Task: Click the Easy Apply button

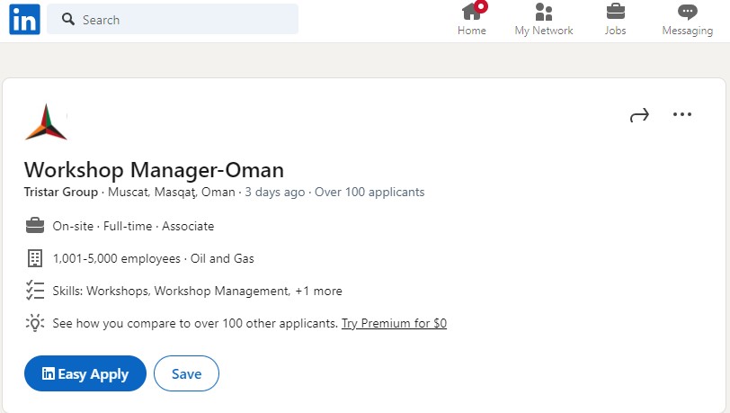Action: point(85,373)
